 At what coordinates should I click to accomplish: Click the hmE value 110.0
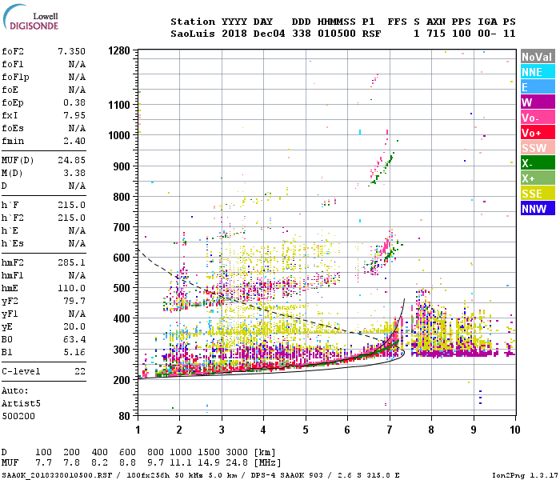click(71, 289)
